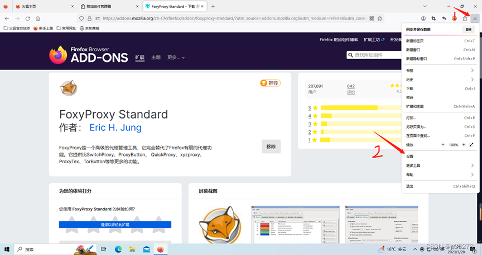Launch Microsoft Edge from the taskbar
482x255 pixels.
118,249
